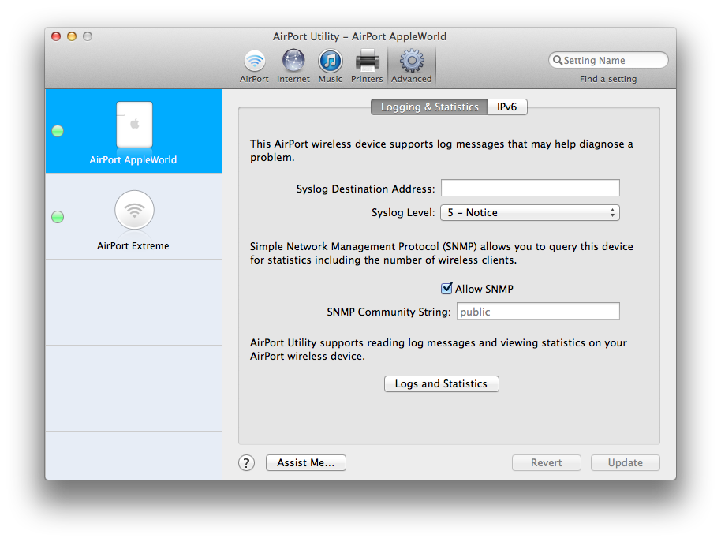
Task: Focus the Syslog Destination Address field
Action: 530,188
